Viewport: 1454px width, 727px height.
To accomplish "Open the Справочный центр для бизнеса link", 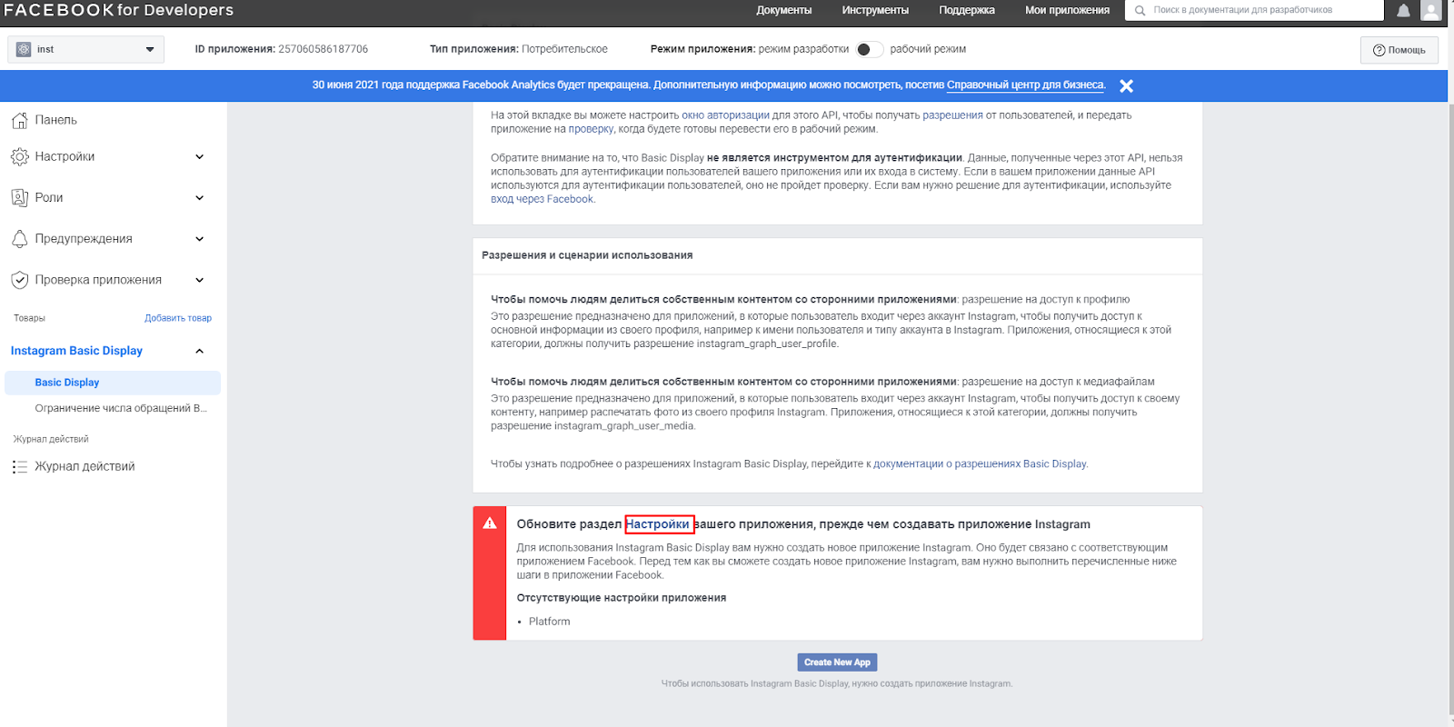I will pyautogui.click(x=1025, y=85).
